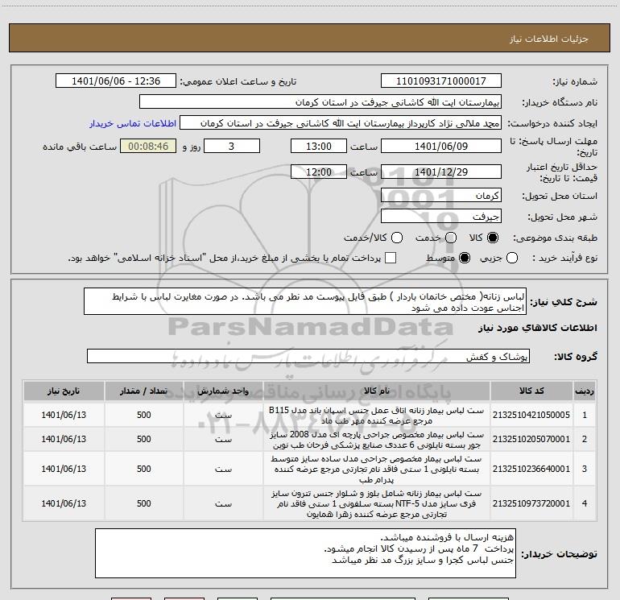Select the کالا/خدمت category radio button
This screenshot has width=620, height=600.
[x=397, y=238]
